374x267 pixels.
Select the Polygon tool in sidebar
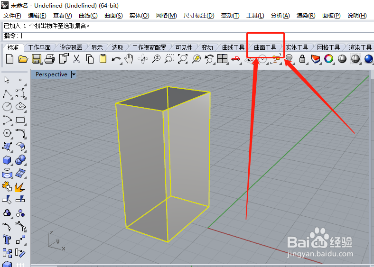7,133
